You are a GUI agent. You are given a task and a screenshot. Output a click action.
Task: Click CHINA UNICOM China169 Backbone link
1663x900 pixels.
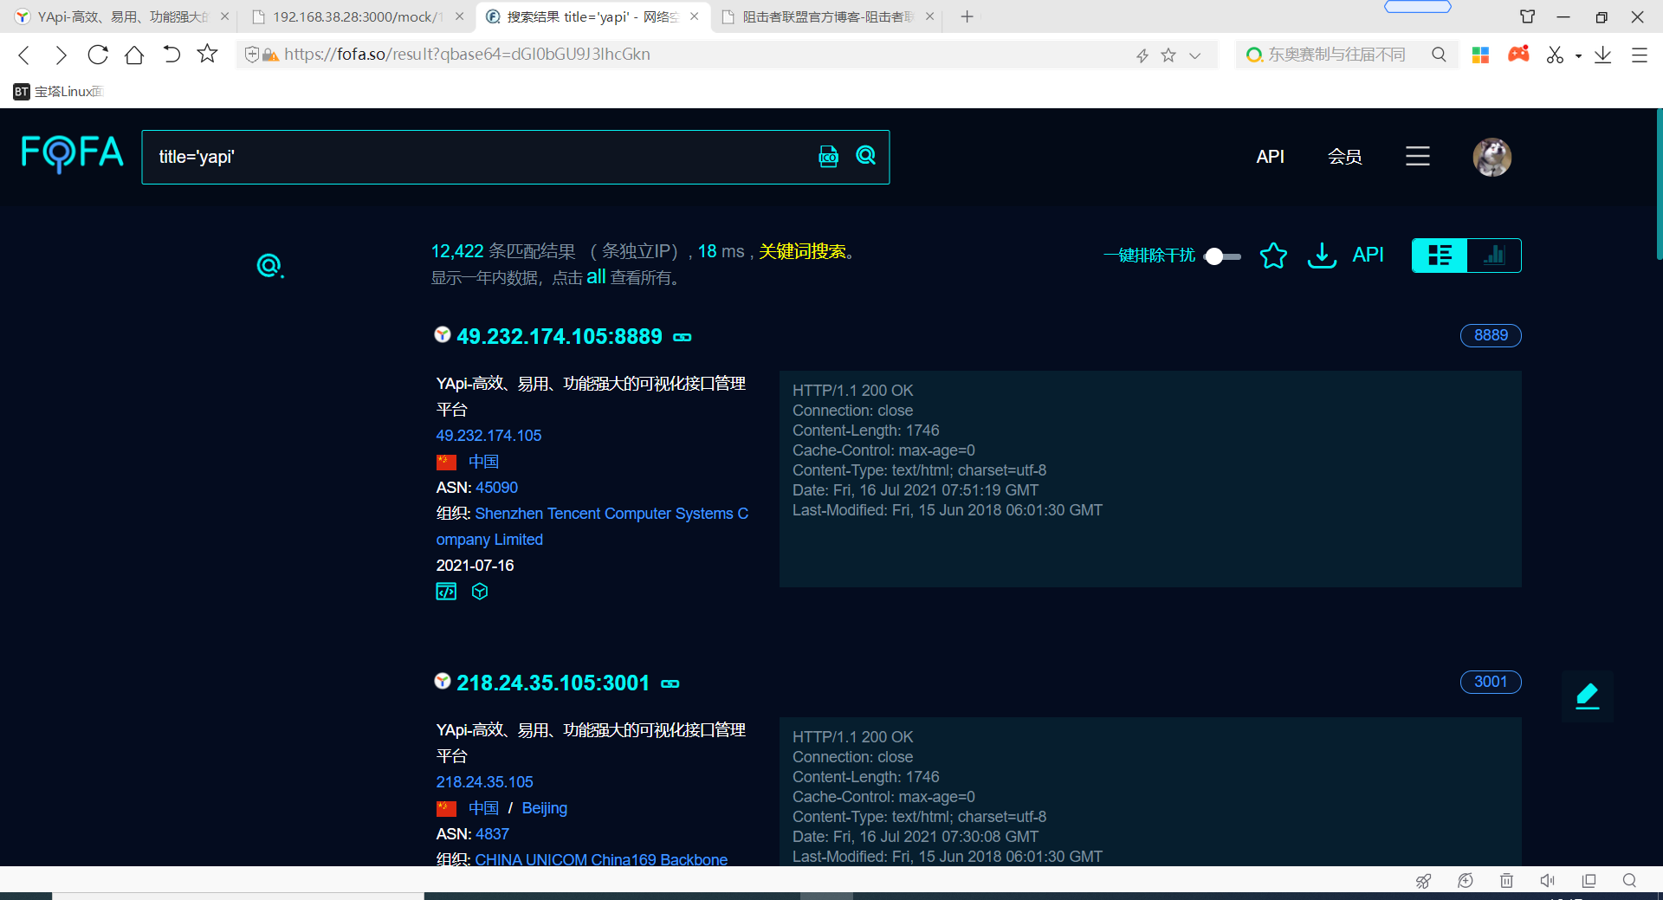601,859
